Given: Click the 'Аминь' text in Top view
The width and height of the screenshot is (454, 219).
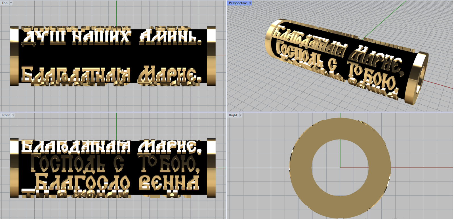Looking at the screenshot, I should tap(170, 37).
